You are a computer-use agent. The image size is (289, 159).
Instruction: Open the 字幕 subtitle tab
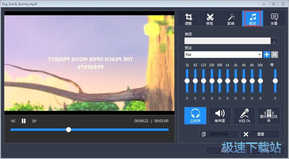tap(274, 18)
